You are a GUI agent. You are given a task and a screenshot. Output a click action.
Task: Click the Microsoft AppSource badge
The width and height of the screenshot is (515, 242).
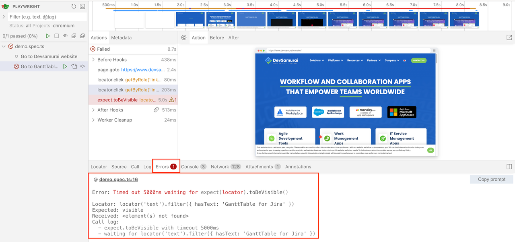[402, 112]
